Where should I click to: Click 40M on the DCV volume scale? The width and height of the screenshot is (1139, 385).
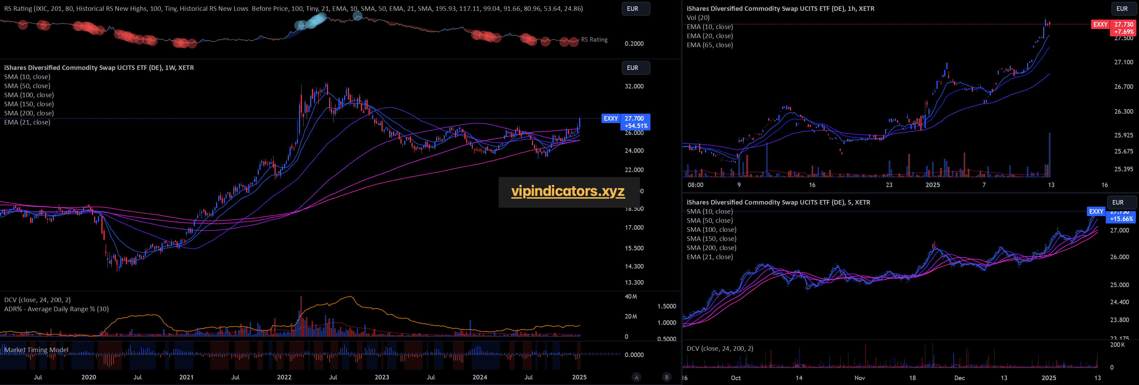[631, 297]
